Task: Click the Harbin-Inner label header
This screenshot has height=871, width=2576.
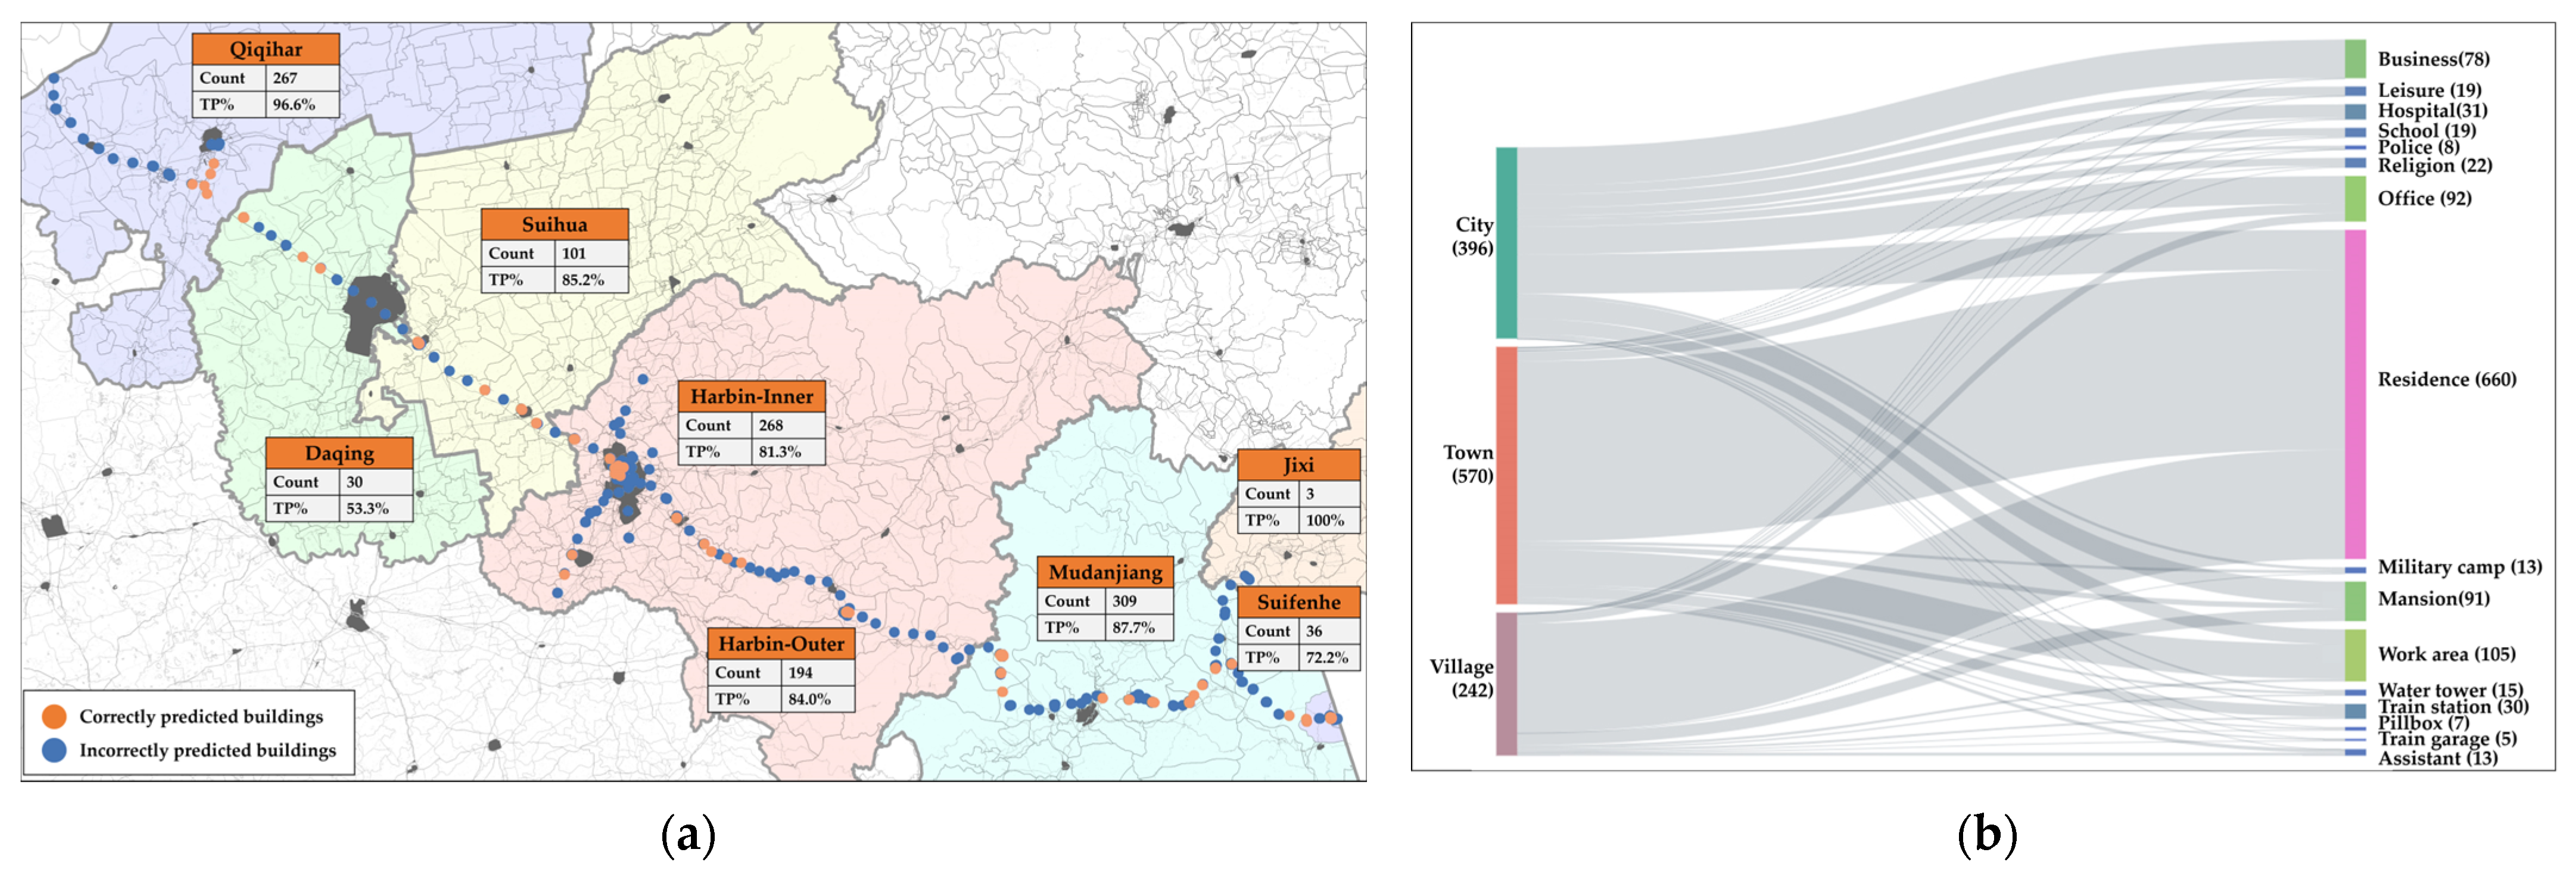Action: (x=751, y=396)
